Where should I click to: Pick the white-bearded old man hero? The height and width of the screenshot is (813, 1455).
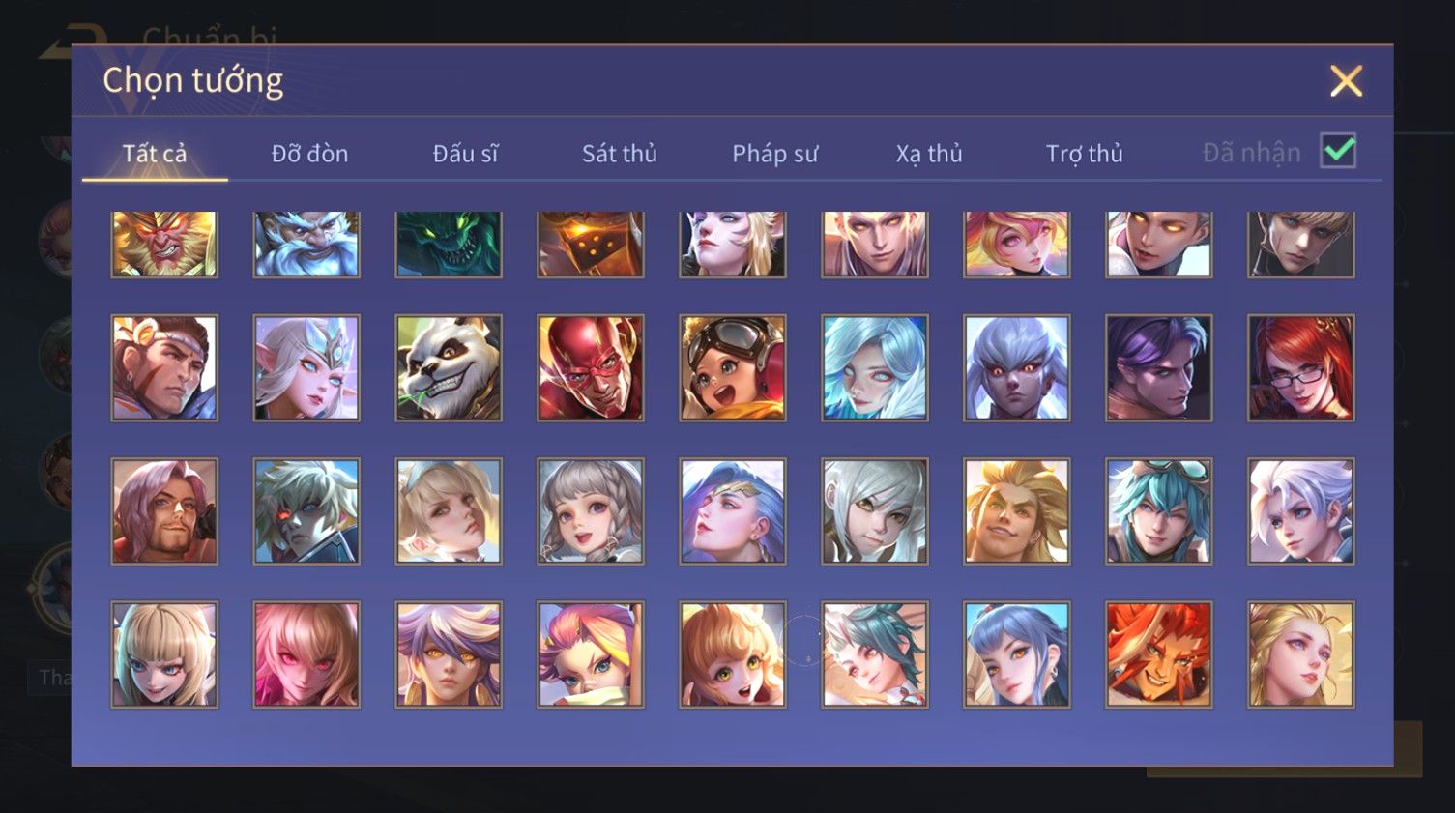point(306,245)
